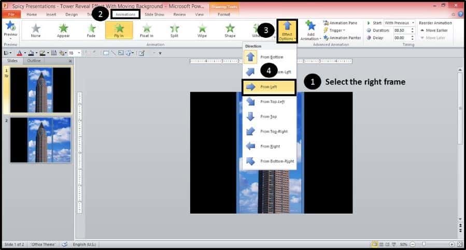Switch to Slide Sorter view icon
This screenshot has height=250, width=466.
pyautogui.click(x=382, y=244)
